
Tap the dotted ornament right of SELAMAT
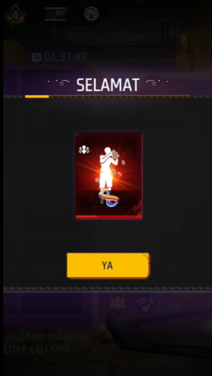point(157,83)
